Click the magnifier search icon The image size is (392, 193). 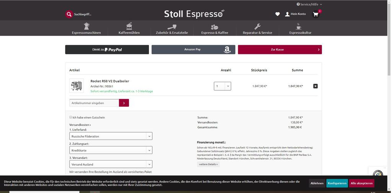click(x=69, y=14)
